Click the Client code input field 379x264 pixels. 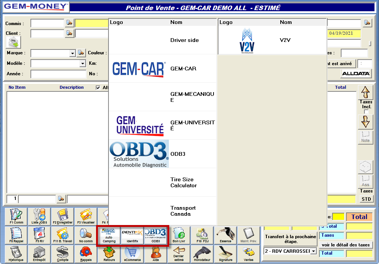pos(47,33)
